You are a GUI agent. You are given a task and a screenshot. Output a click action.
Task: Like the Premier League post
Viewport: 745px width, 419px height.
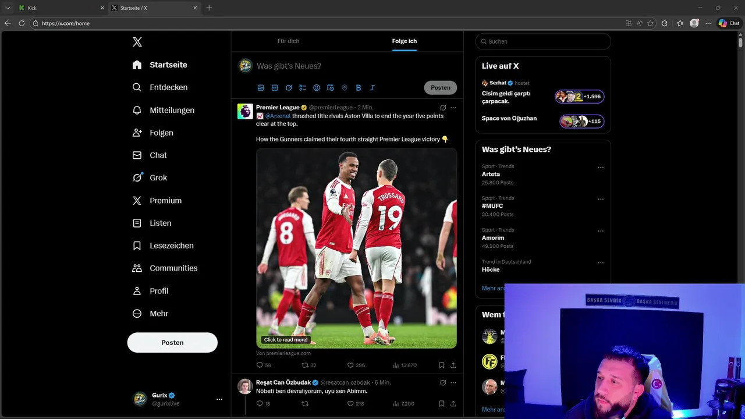coord(356,365)
